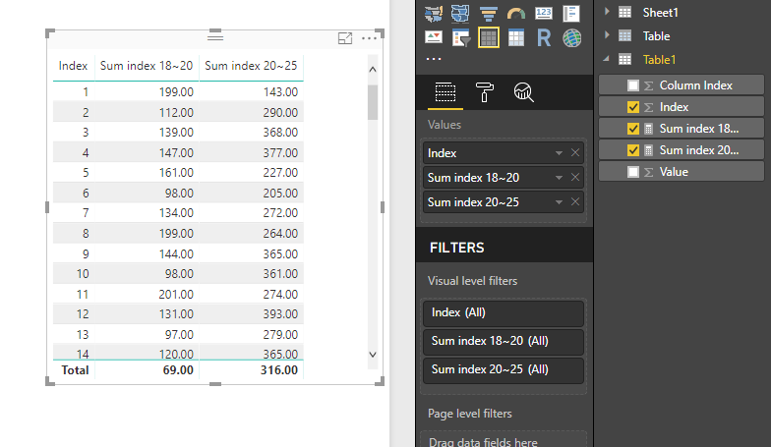Collapse the Table1 node arrow
The width and height of the screenshot is (771, 447).
[x=607, y=59]
